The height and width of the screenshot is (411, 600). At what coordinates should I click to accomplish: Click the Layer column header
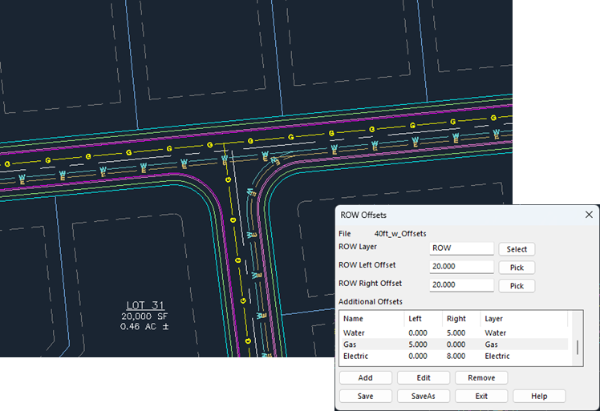coord(525,319)
